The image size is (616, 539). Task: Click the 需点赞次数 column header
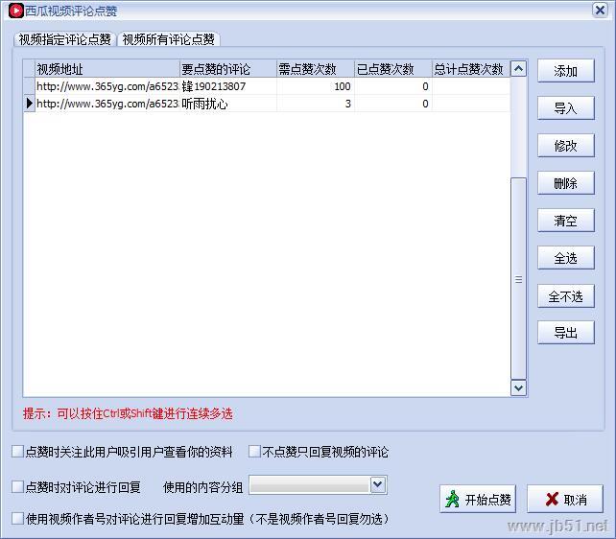[x=316, y=69]
